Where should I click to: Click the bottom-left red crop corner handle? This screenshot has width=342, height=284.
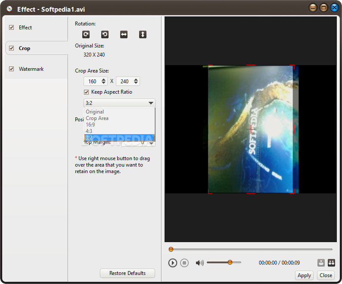pos(210,192)
